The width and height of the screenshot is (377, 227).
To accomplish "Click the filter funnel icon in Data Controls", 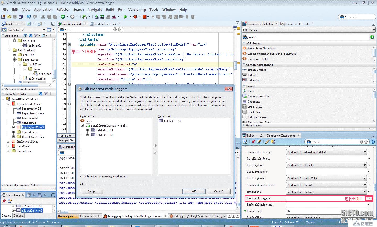I will 46,94.
